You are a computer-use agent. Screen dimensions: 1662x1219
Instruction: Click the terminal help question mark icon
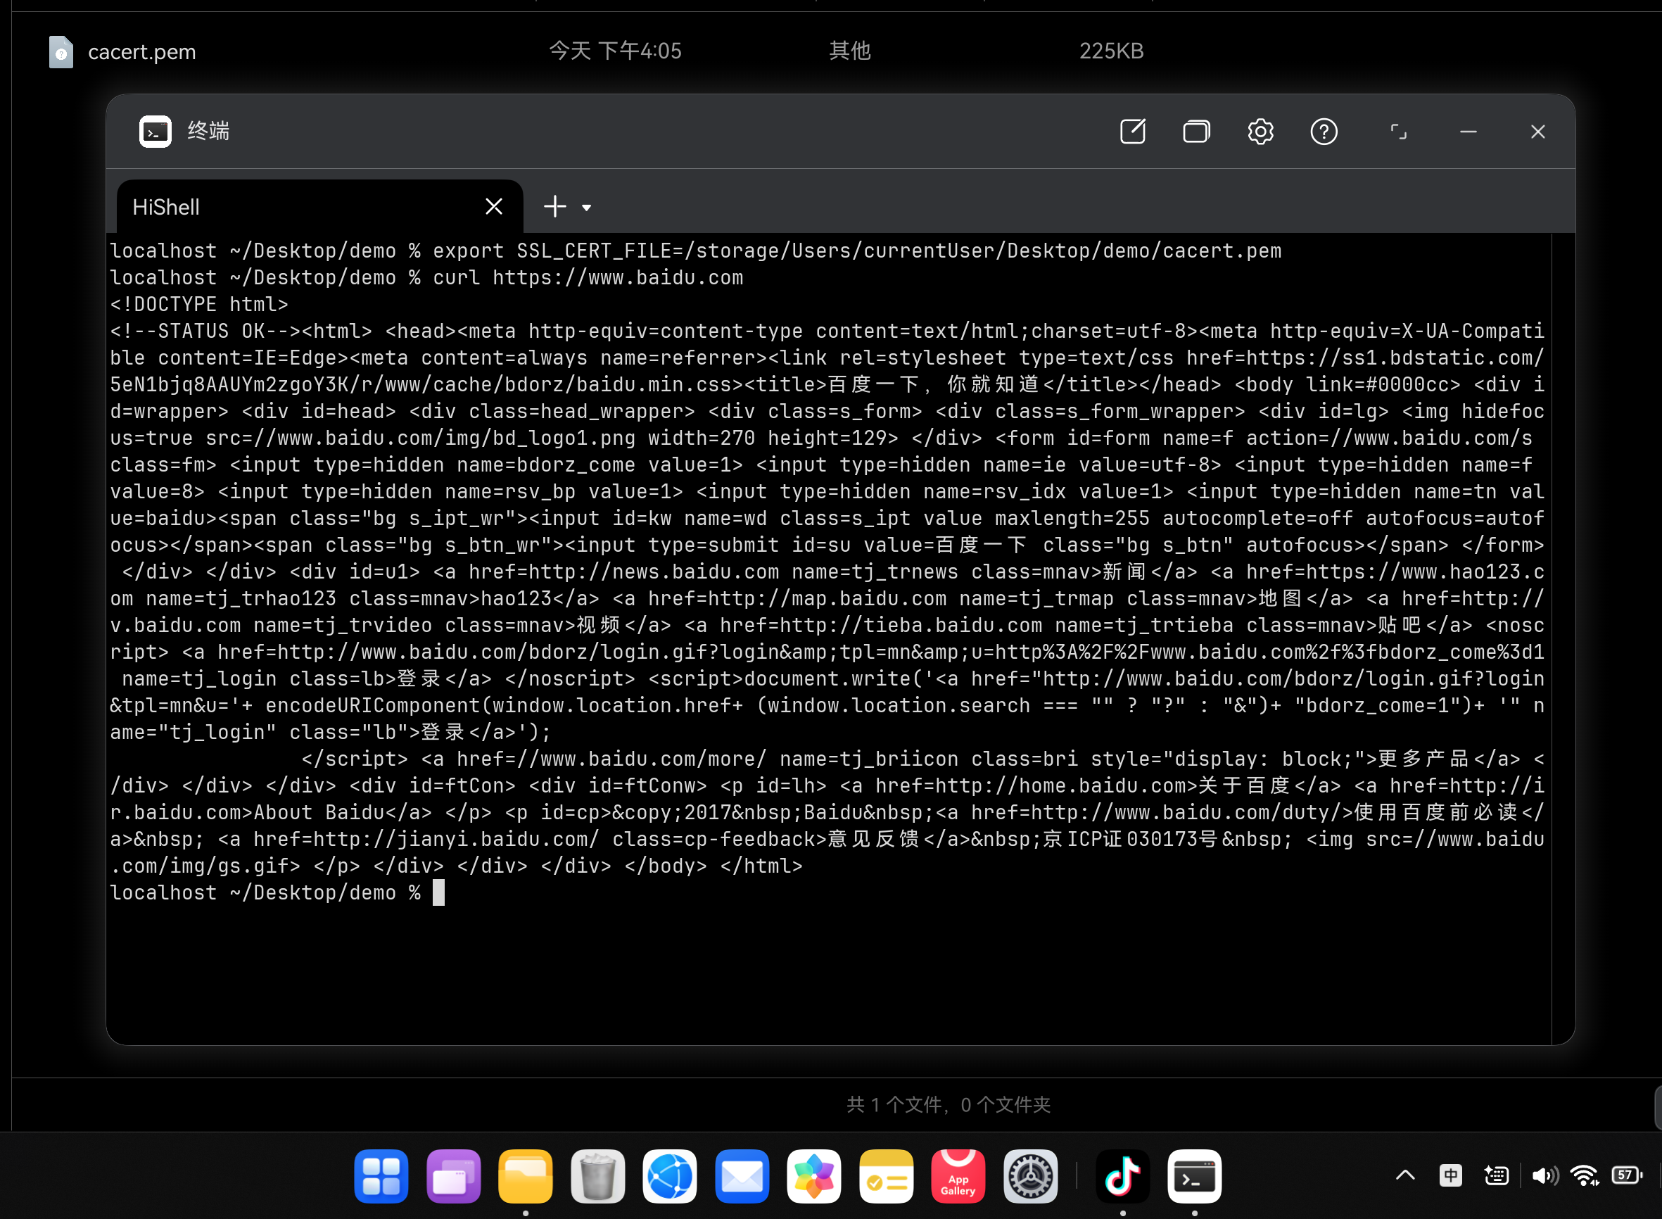[1324, 132]
